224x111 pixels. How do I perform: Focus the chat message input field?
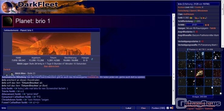click(64, 108)
